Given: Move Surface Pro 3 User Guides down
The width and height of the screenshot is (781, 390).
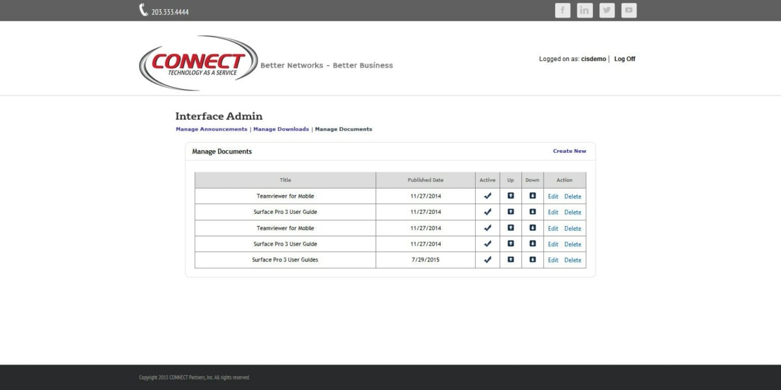Looking at the screenshot, I should pyautogui.click(x=532, y=259).
